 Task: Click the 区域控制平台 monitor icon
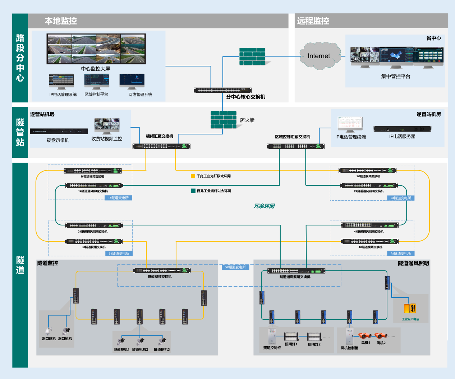point(97,82)
